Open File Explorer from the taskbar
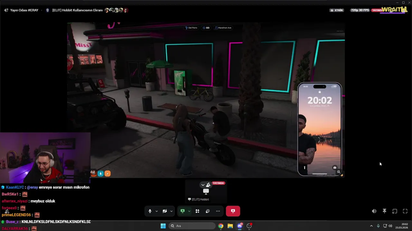The image size is (412, 231). [230, 226]
